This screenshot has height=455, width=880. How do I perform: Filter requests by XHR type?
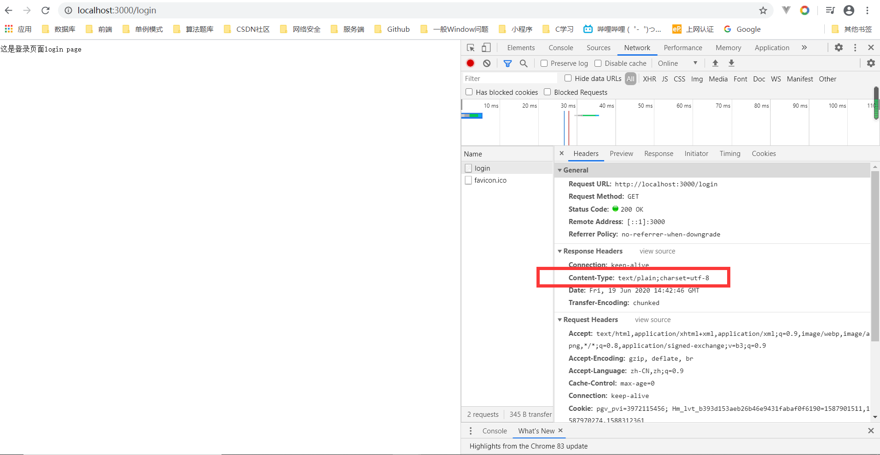[x=649, y=79]
